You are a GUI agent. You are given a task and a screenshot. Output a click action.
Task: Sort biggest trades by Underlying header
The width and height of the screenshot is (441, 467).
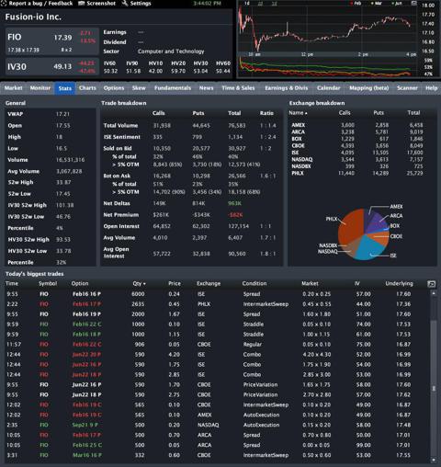(x=399, y=283)
